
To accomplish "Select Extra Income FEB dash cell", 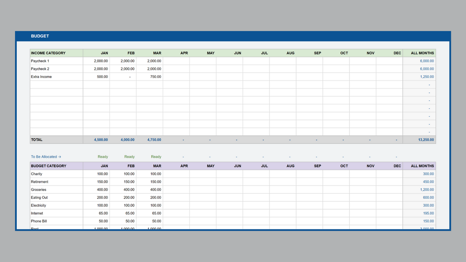I will tap(123, 77).
